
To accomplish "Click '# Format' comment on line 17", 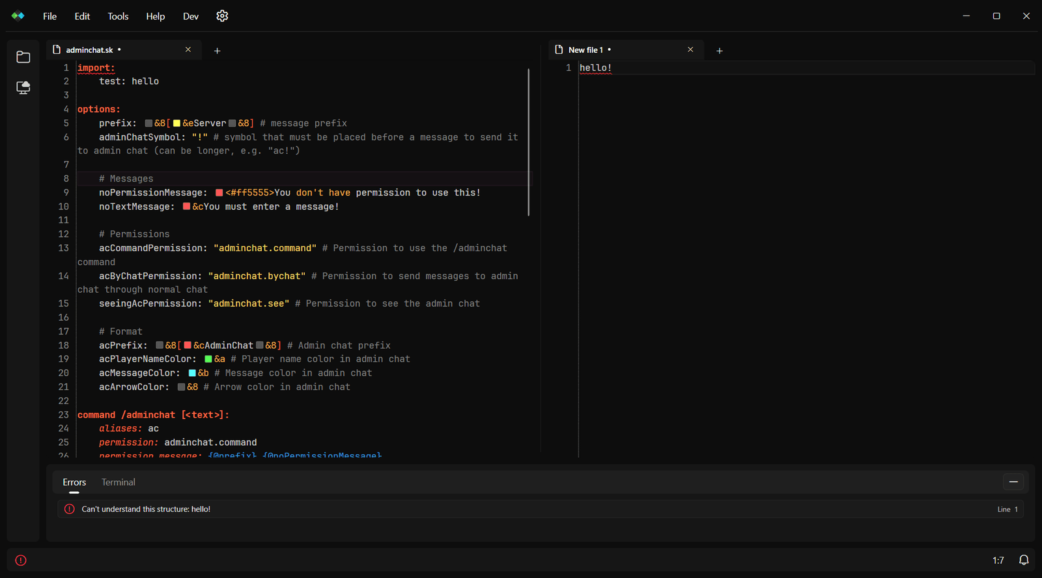I will tap(120, 331).
